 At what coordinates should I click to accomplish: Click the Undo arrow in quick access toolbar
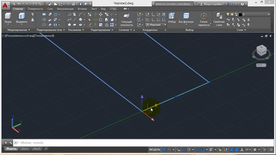click(x=19, y=4)
